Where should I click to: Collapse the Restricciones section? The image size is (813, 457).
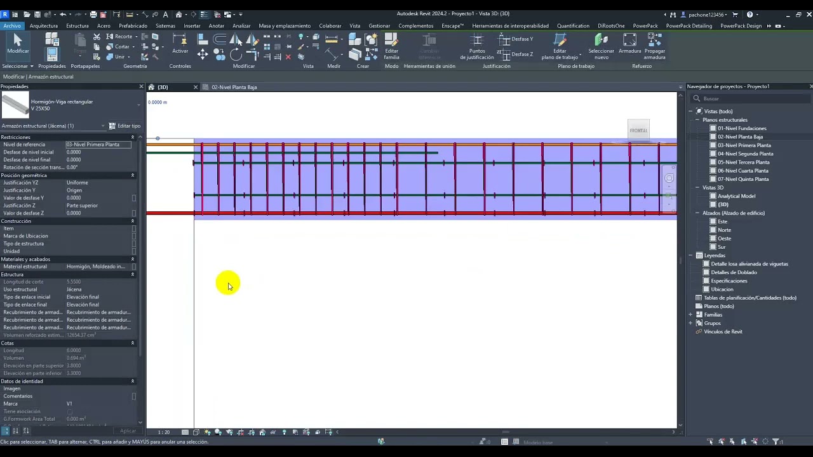133,137
